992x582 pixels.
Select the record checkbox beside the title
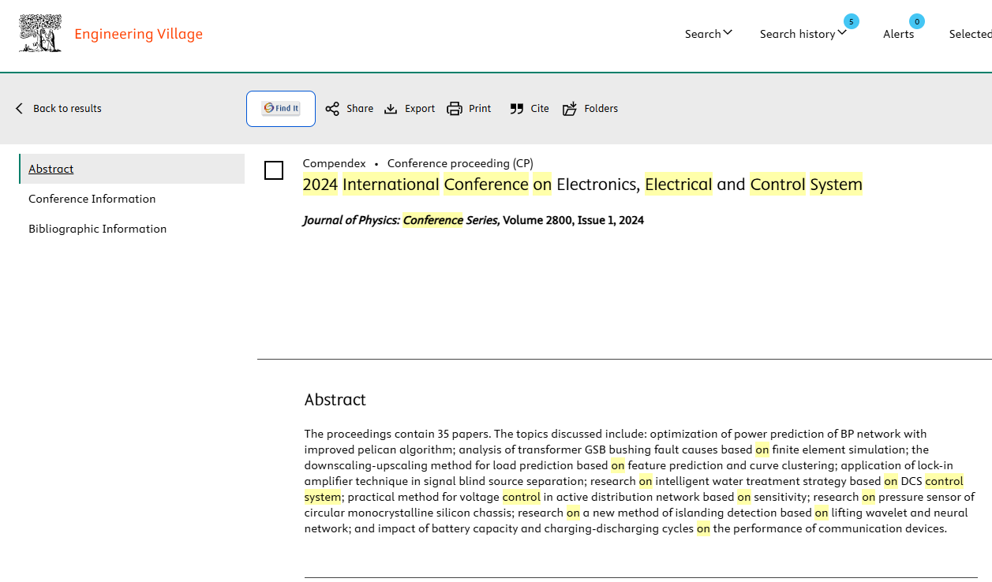point(274,170)
